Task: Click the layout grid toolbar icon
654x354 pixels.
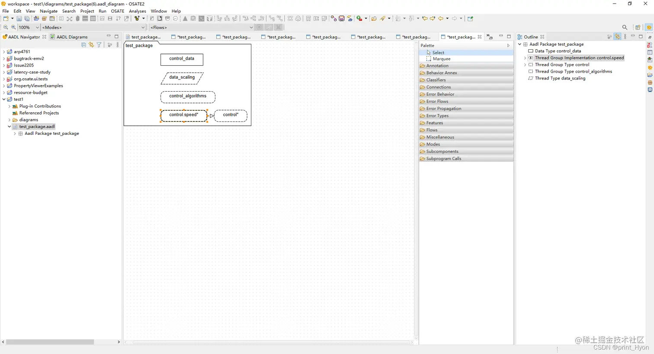Action: tap(93, 19)
